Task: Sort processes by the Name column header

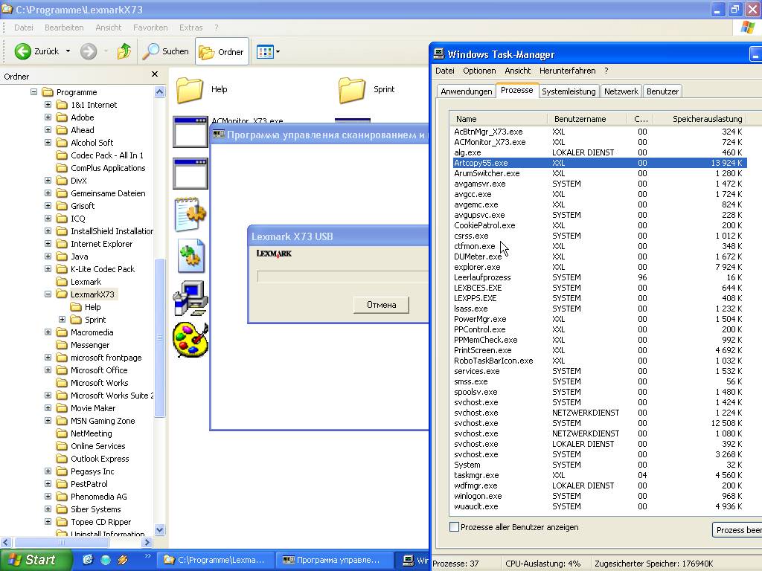Action: [499, 118]
